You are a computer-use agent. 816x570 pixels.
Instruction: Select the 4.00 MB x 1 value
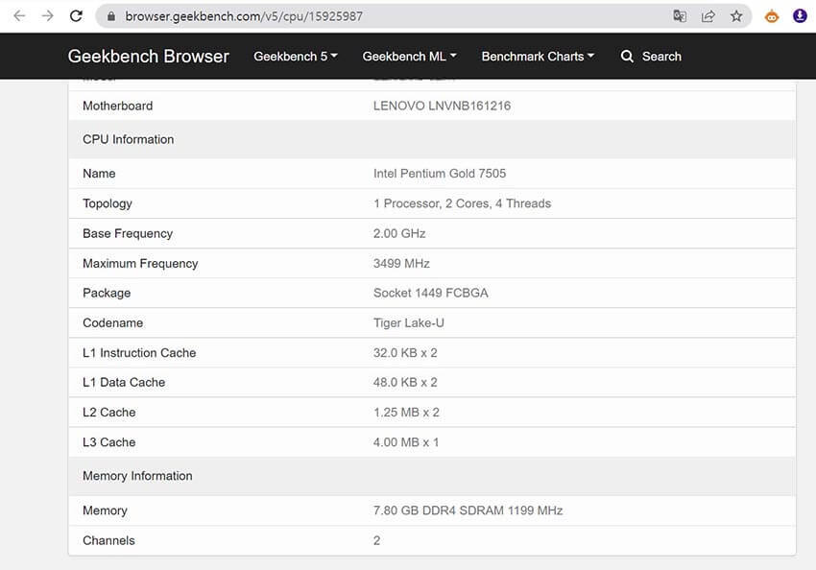pyautogui.click(x=406, y=442)
